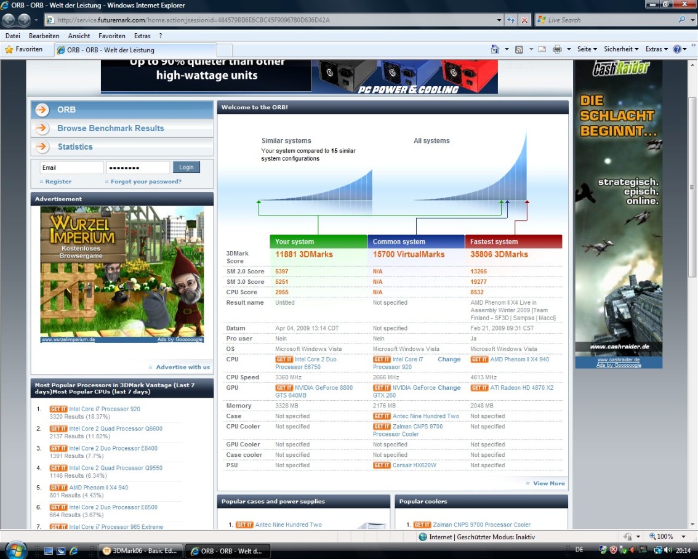
Task: Click the 3DMark06 taskbar button
Action: (141, 550)
